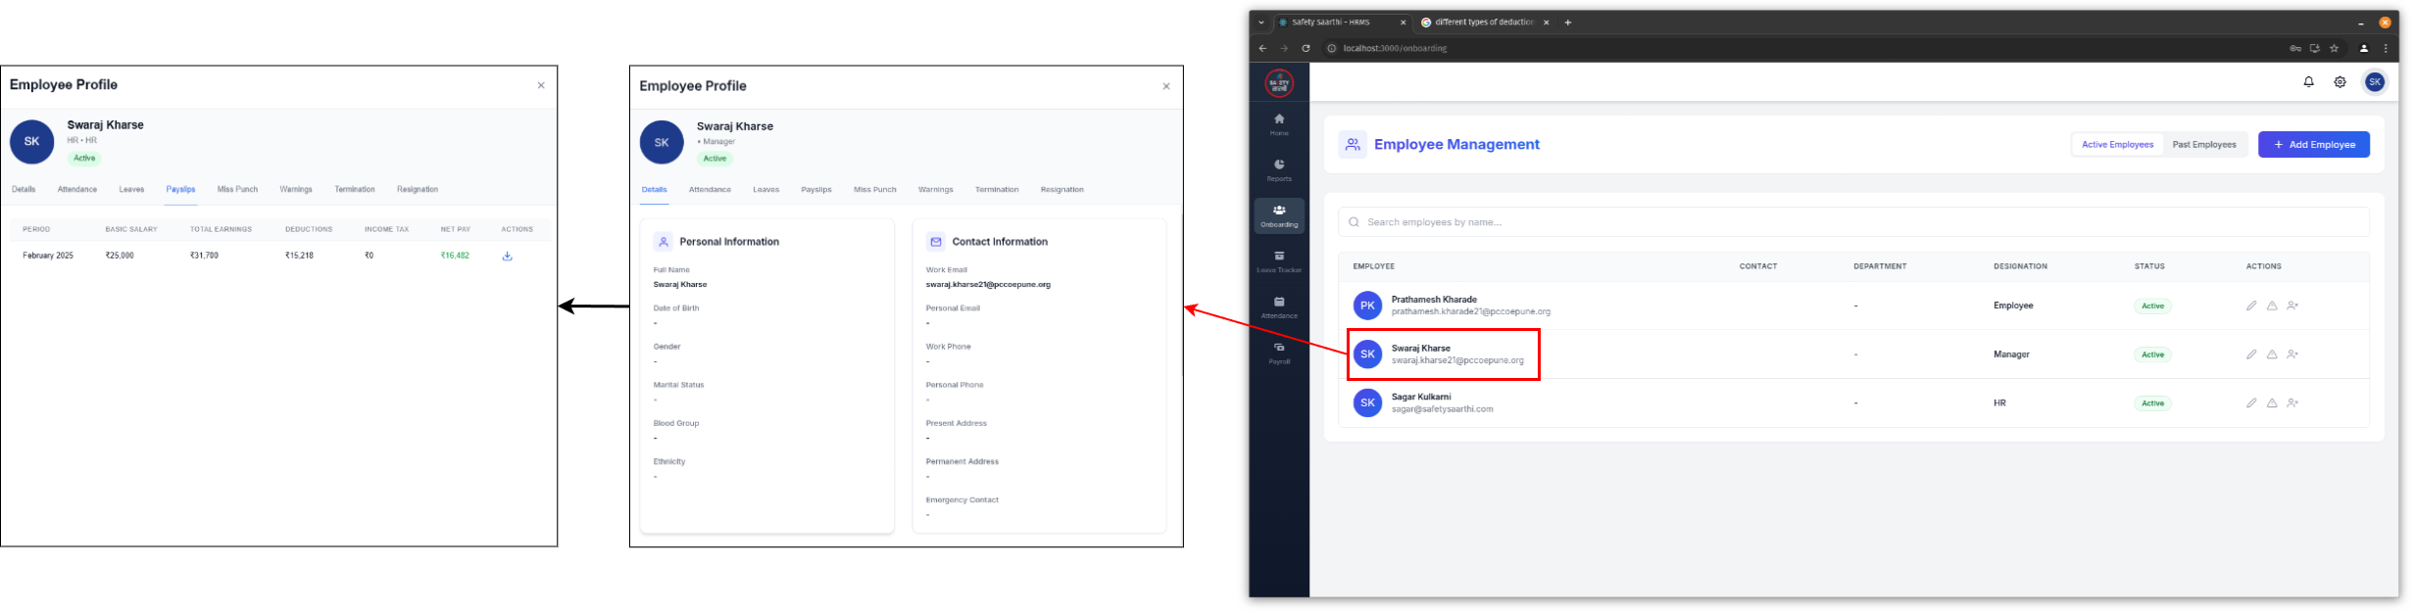Open Payroll in the sidebar

pyautogui.click(x=1279, y=353)
